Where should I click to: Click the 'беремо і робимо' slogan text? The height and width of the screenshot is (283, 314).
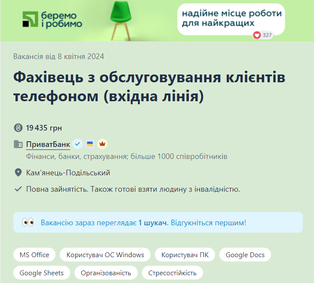tap(62, 20)
